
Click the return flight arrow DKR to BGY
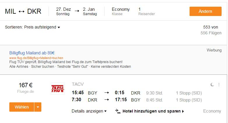107,100
